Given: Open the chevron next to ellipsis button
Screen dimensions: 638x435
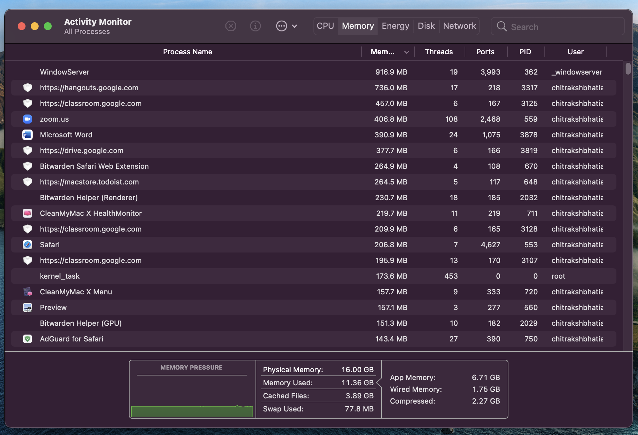Looking at the screenshot, I should pos(294,26).
